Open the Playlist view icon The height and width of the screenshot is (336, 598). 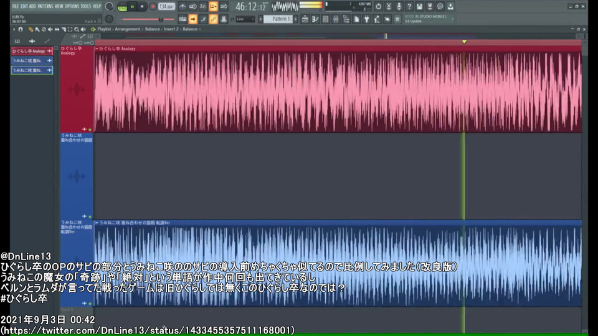[x=305, y=19]
